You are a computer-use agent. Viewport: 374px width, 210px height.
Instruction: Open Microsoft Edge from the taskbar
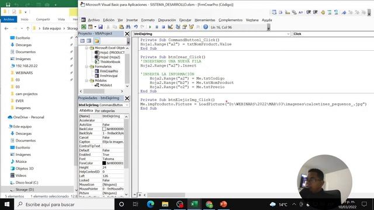point(150,204)
